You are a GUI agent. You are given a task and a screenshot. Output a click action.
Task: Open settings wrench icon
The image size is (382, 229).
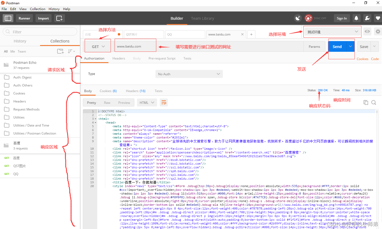[367, 18]
